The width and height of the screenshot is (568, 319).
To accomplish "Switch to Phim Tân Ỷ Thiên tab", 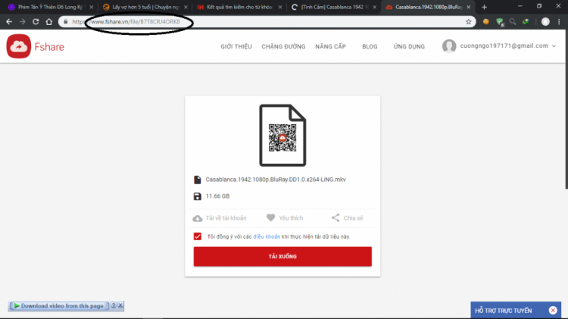I will (x=50, y=7).
